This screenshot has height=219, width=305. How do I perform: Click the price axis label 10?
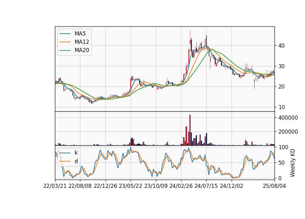coord(281,107)
